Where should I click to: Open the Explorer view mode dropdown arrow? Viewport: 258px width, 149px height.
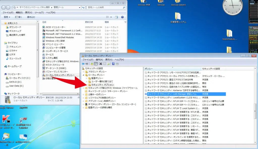point(111,17)
